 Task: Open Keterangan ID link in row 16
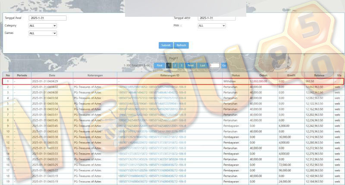(x=152, y=165)
